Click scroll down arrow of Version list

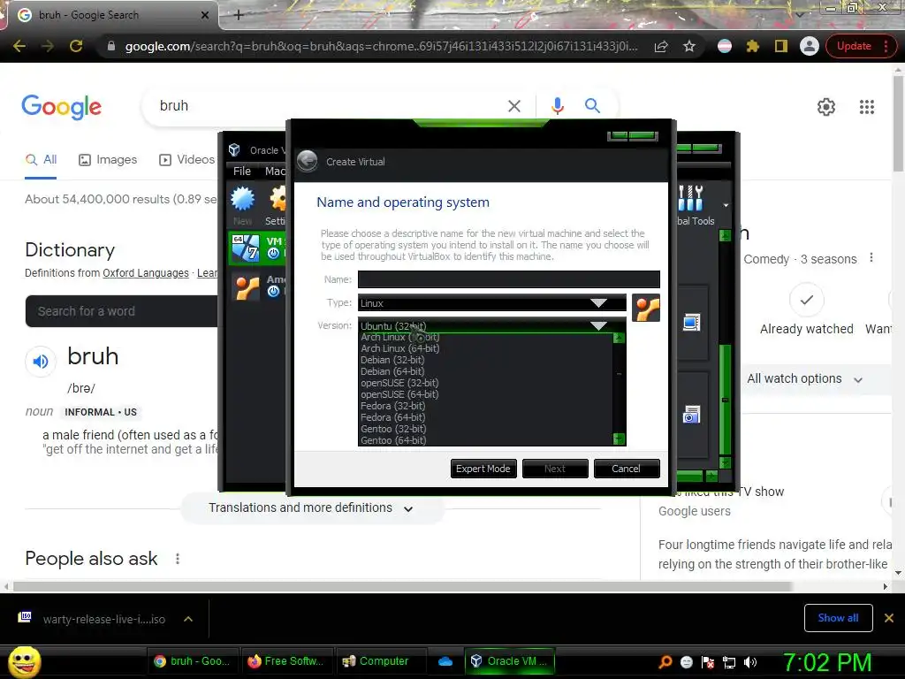tap(619, 439)
